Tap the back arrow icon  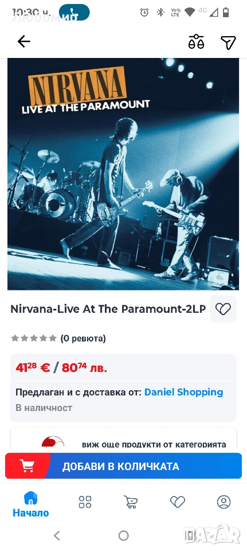[24, 42]
